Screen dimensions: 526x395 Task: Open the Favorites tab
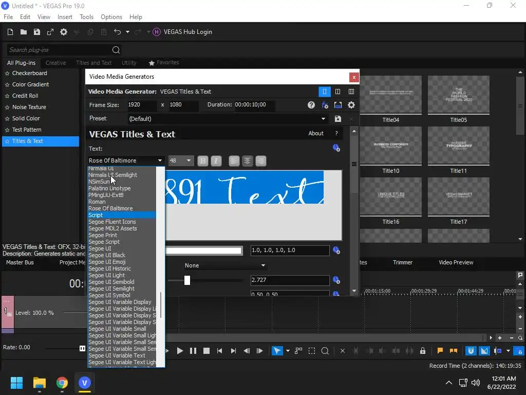[x=164, y=62]
